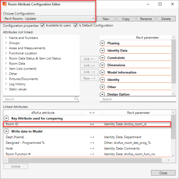Click the New configuration button
This screenshot has height=179, width=179.
point(106,19)
